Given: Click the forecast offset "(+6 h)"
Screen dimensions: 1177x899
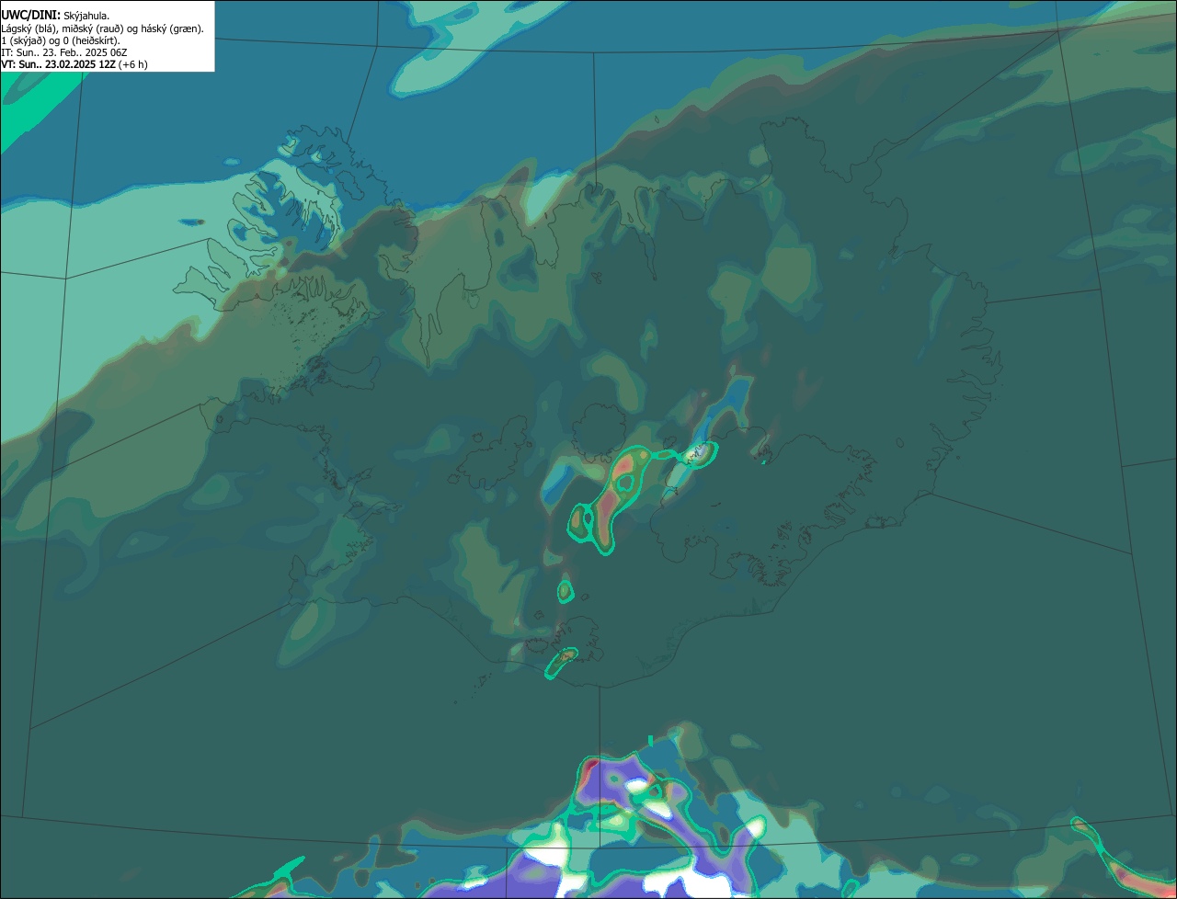Looking at the screenshot, I should (133, 64).
